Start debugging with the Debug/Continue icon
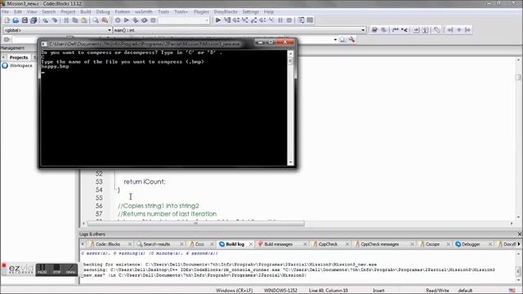523x294 pixels. 218,20
